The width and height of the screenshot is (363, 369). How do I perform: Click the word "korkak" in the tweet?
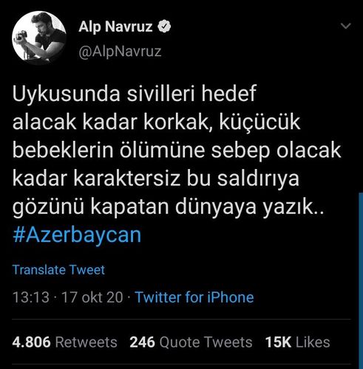(x=176, y=122)
